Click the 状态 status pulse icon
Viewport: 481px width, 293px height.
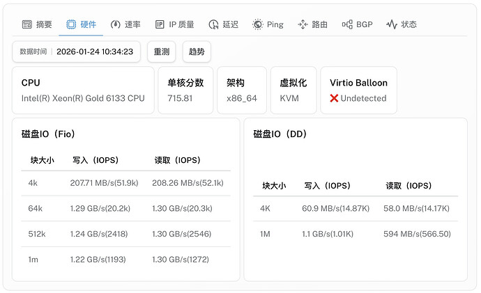pos(392,24)
